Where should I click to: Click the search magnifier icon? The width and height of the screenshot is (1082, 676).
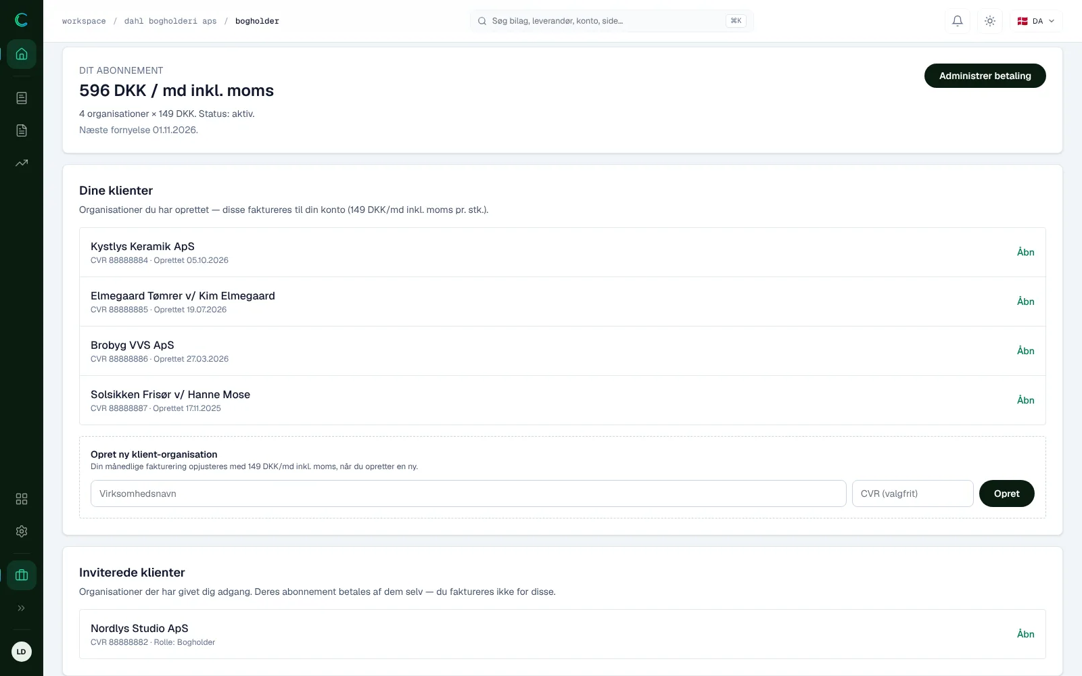pos(482,21)
